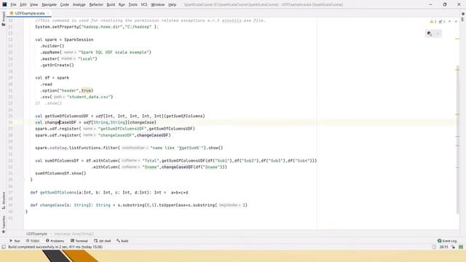
Task: Click the 26:15 caret position indicator
Action: (443, 247)
